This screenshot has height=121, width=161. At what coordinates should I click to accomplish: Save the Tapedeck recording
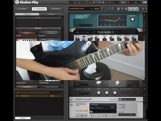86,115
